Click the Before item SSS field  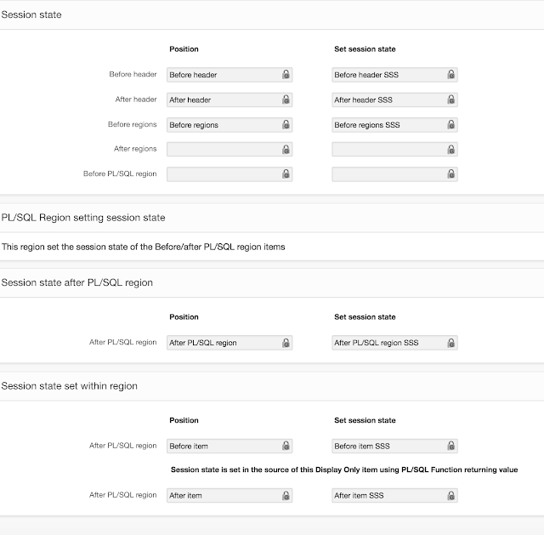(388, 446)
